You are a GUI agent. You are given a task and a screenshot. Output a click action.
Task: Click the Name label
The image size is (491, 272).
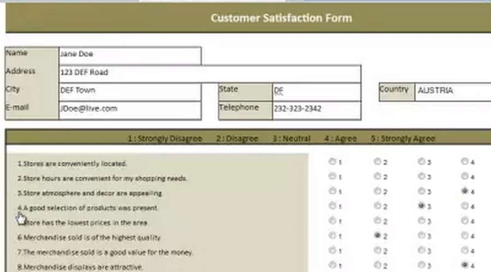(16, 53)
